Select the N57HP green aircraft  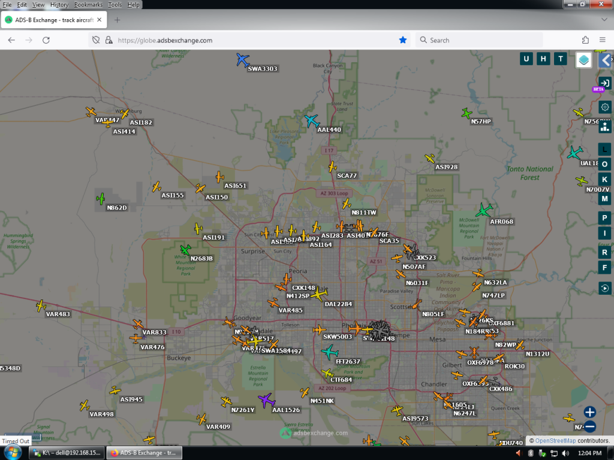(x=466, y=113)
